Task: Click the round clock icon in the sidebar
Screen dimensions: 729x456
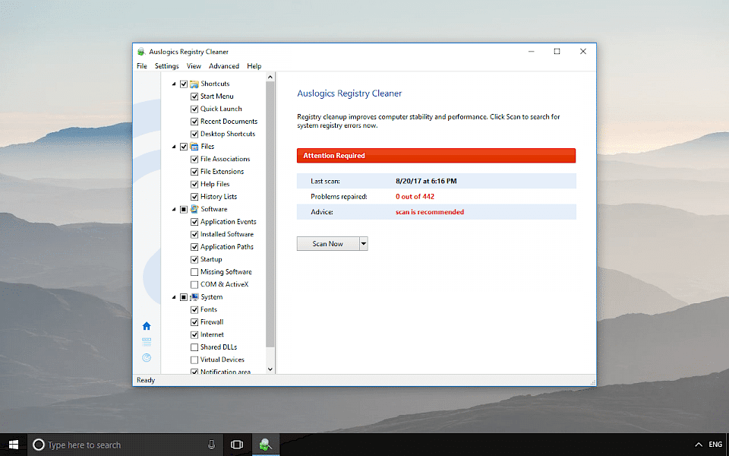Action: 147,357
